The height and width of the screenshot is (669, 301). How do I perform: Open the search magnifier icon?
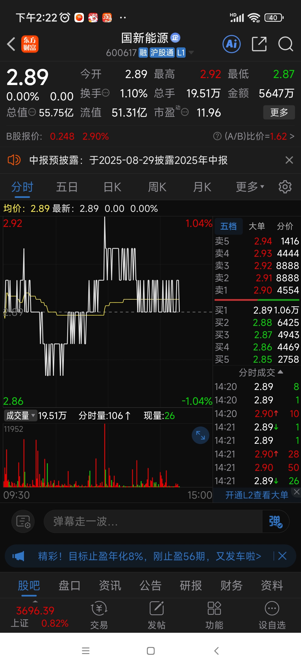coord(286,44)
